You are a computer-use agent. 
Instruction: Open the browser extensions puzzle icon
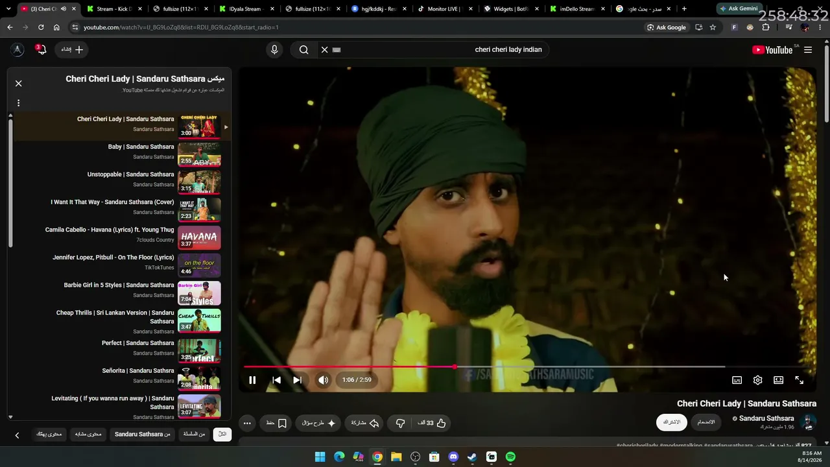[766, 27]
